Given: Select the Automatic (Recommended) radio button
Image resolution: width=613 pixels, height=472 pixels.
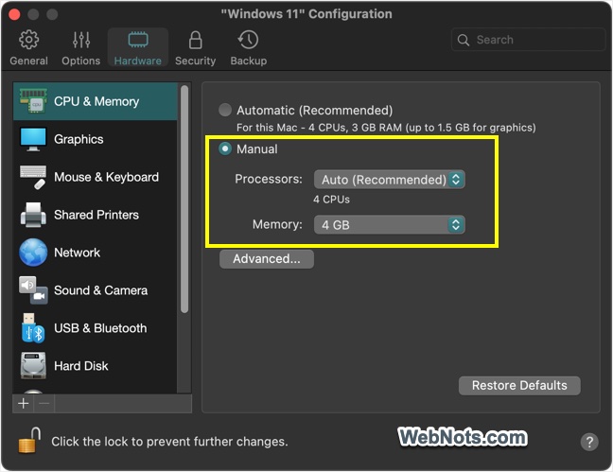Looking at the screenshot, I should [225, 111].
